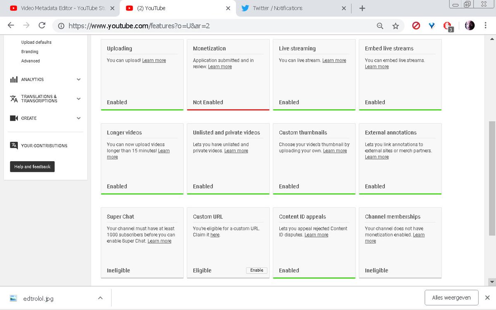
Task: Click the Help and feedback button
Action: 32,167
